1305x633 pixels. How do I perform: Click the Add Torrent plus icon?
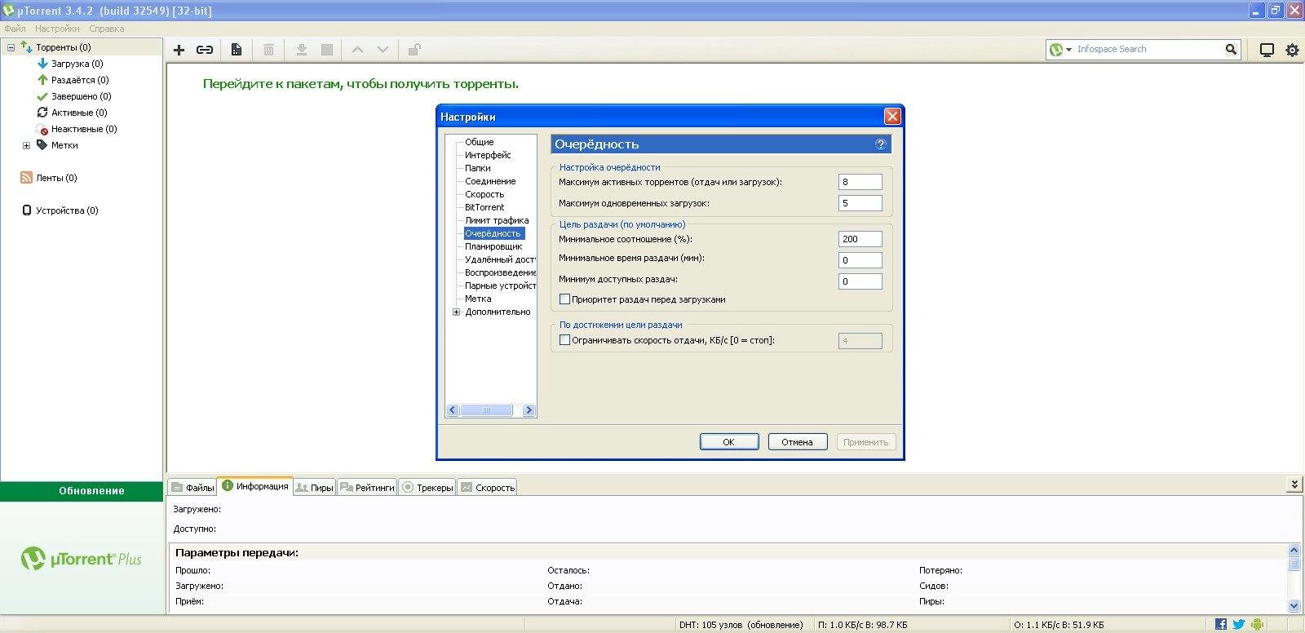coord(179,50)
